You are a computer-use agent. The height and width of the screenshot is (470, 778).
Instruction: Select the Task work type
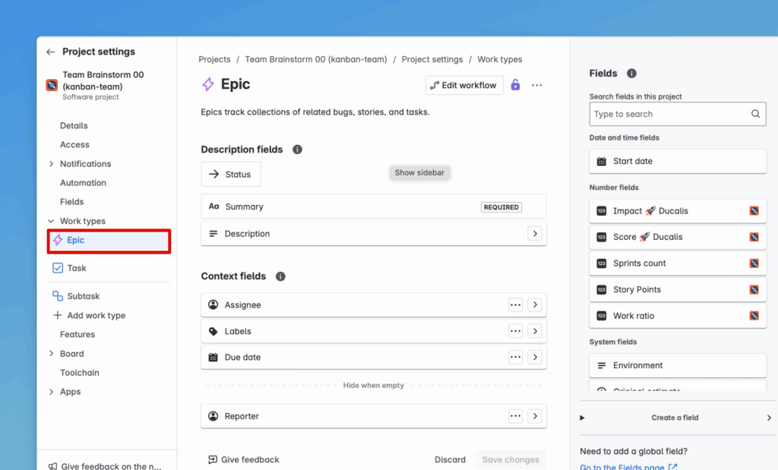(76, 268)
